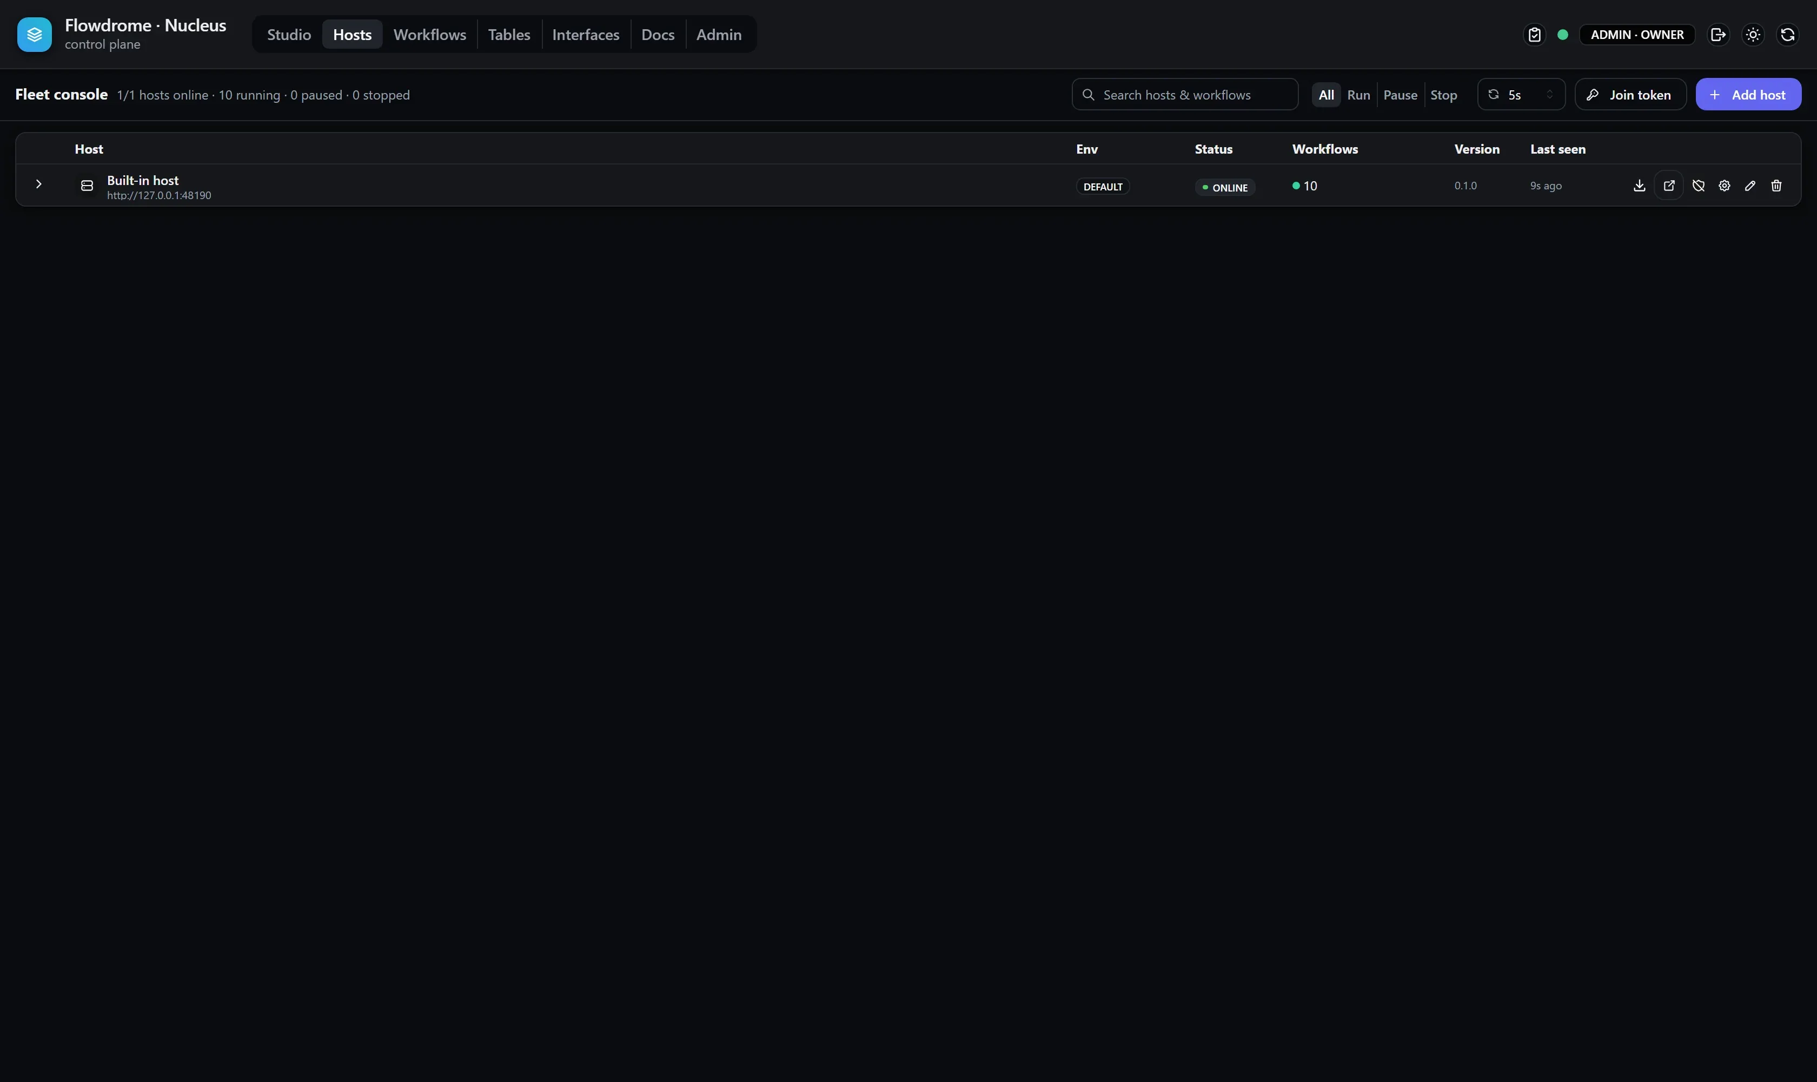The image size is (1817, 1082).
Task: Focus the Search hosts & workflows field
Action: (1184, 94)
